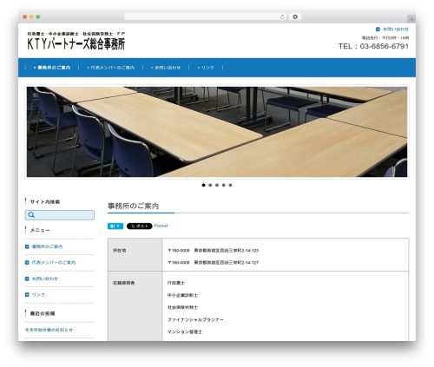Click the 事務所のご案内 page heading
Viewport: 434px width, 367px height.
133,206
